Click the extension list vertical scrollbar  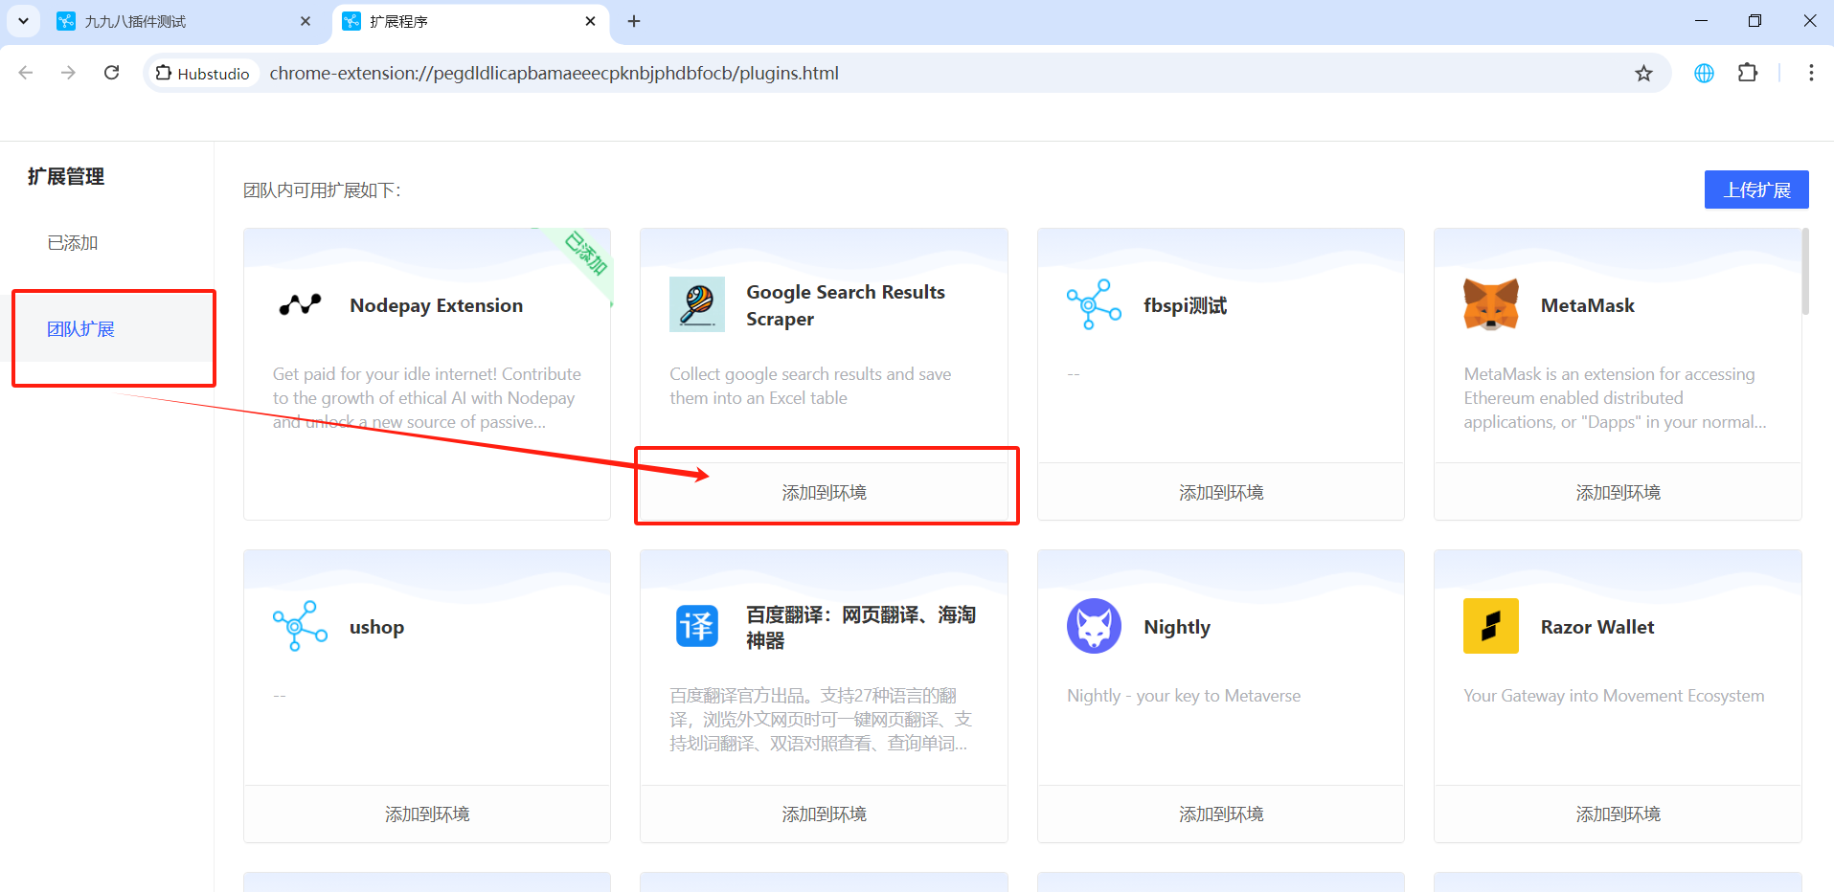[1805, 272]
